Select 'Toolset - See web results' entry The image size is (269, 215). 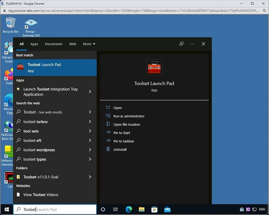tap(55, 112)
